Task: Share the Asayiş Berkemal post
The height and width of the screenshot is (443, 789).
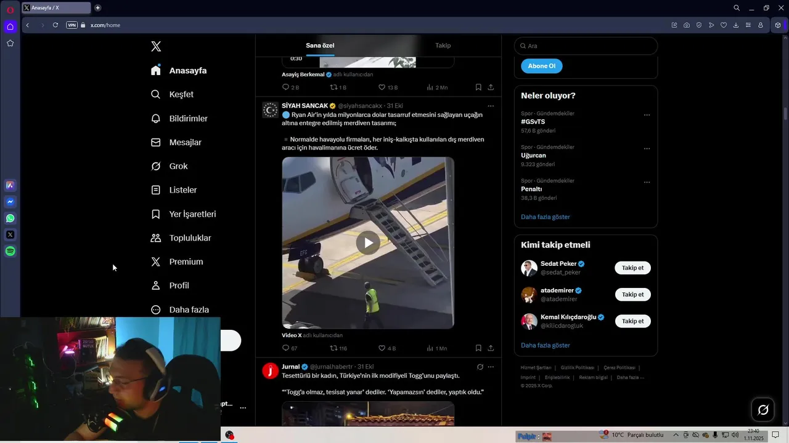Action: pos(491,87)
